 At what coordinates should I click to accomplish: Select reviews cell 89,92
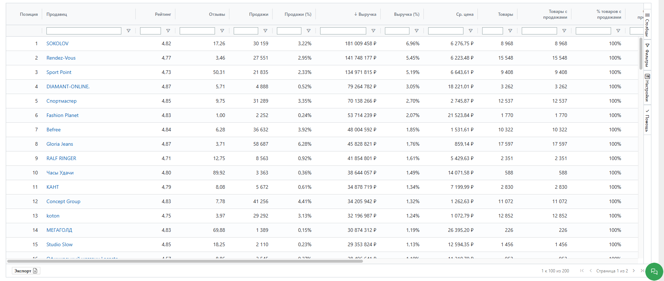tap(219, 173)
